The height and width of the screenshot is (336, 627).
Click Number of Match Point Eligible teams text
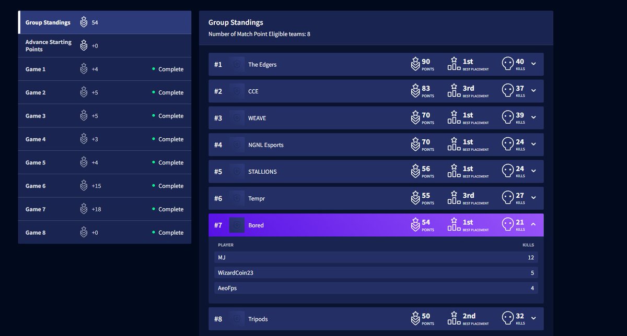click(259, 34)
